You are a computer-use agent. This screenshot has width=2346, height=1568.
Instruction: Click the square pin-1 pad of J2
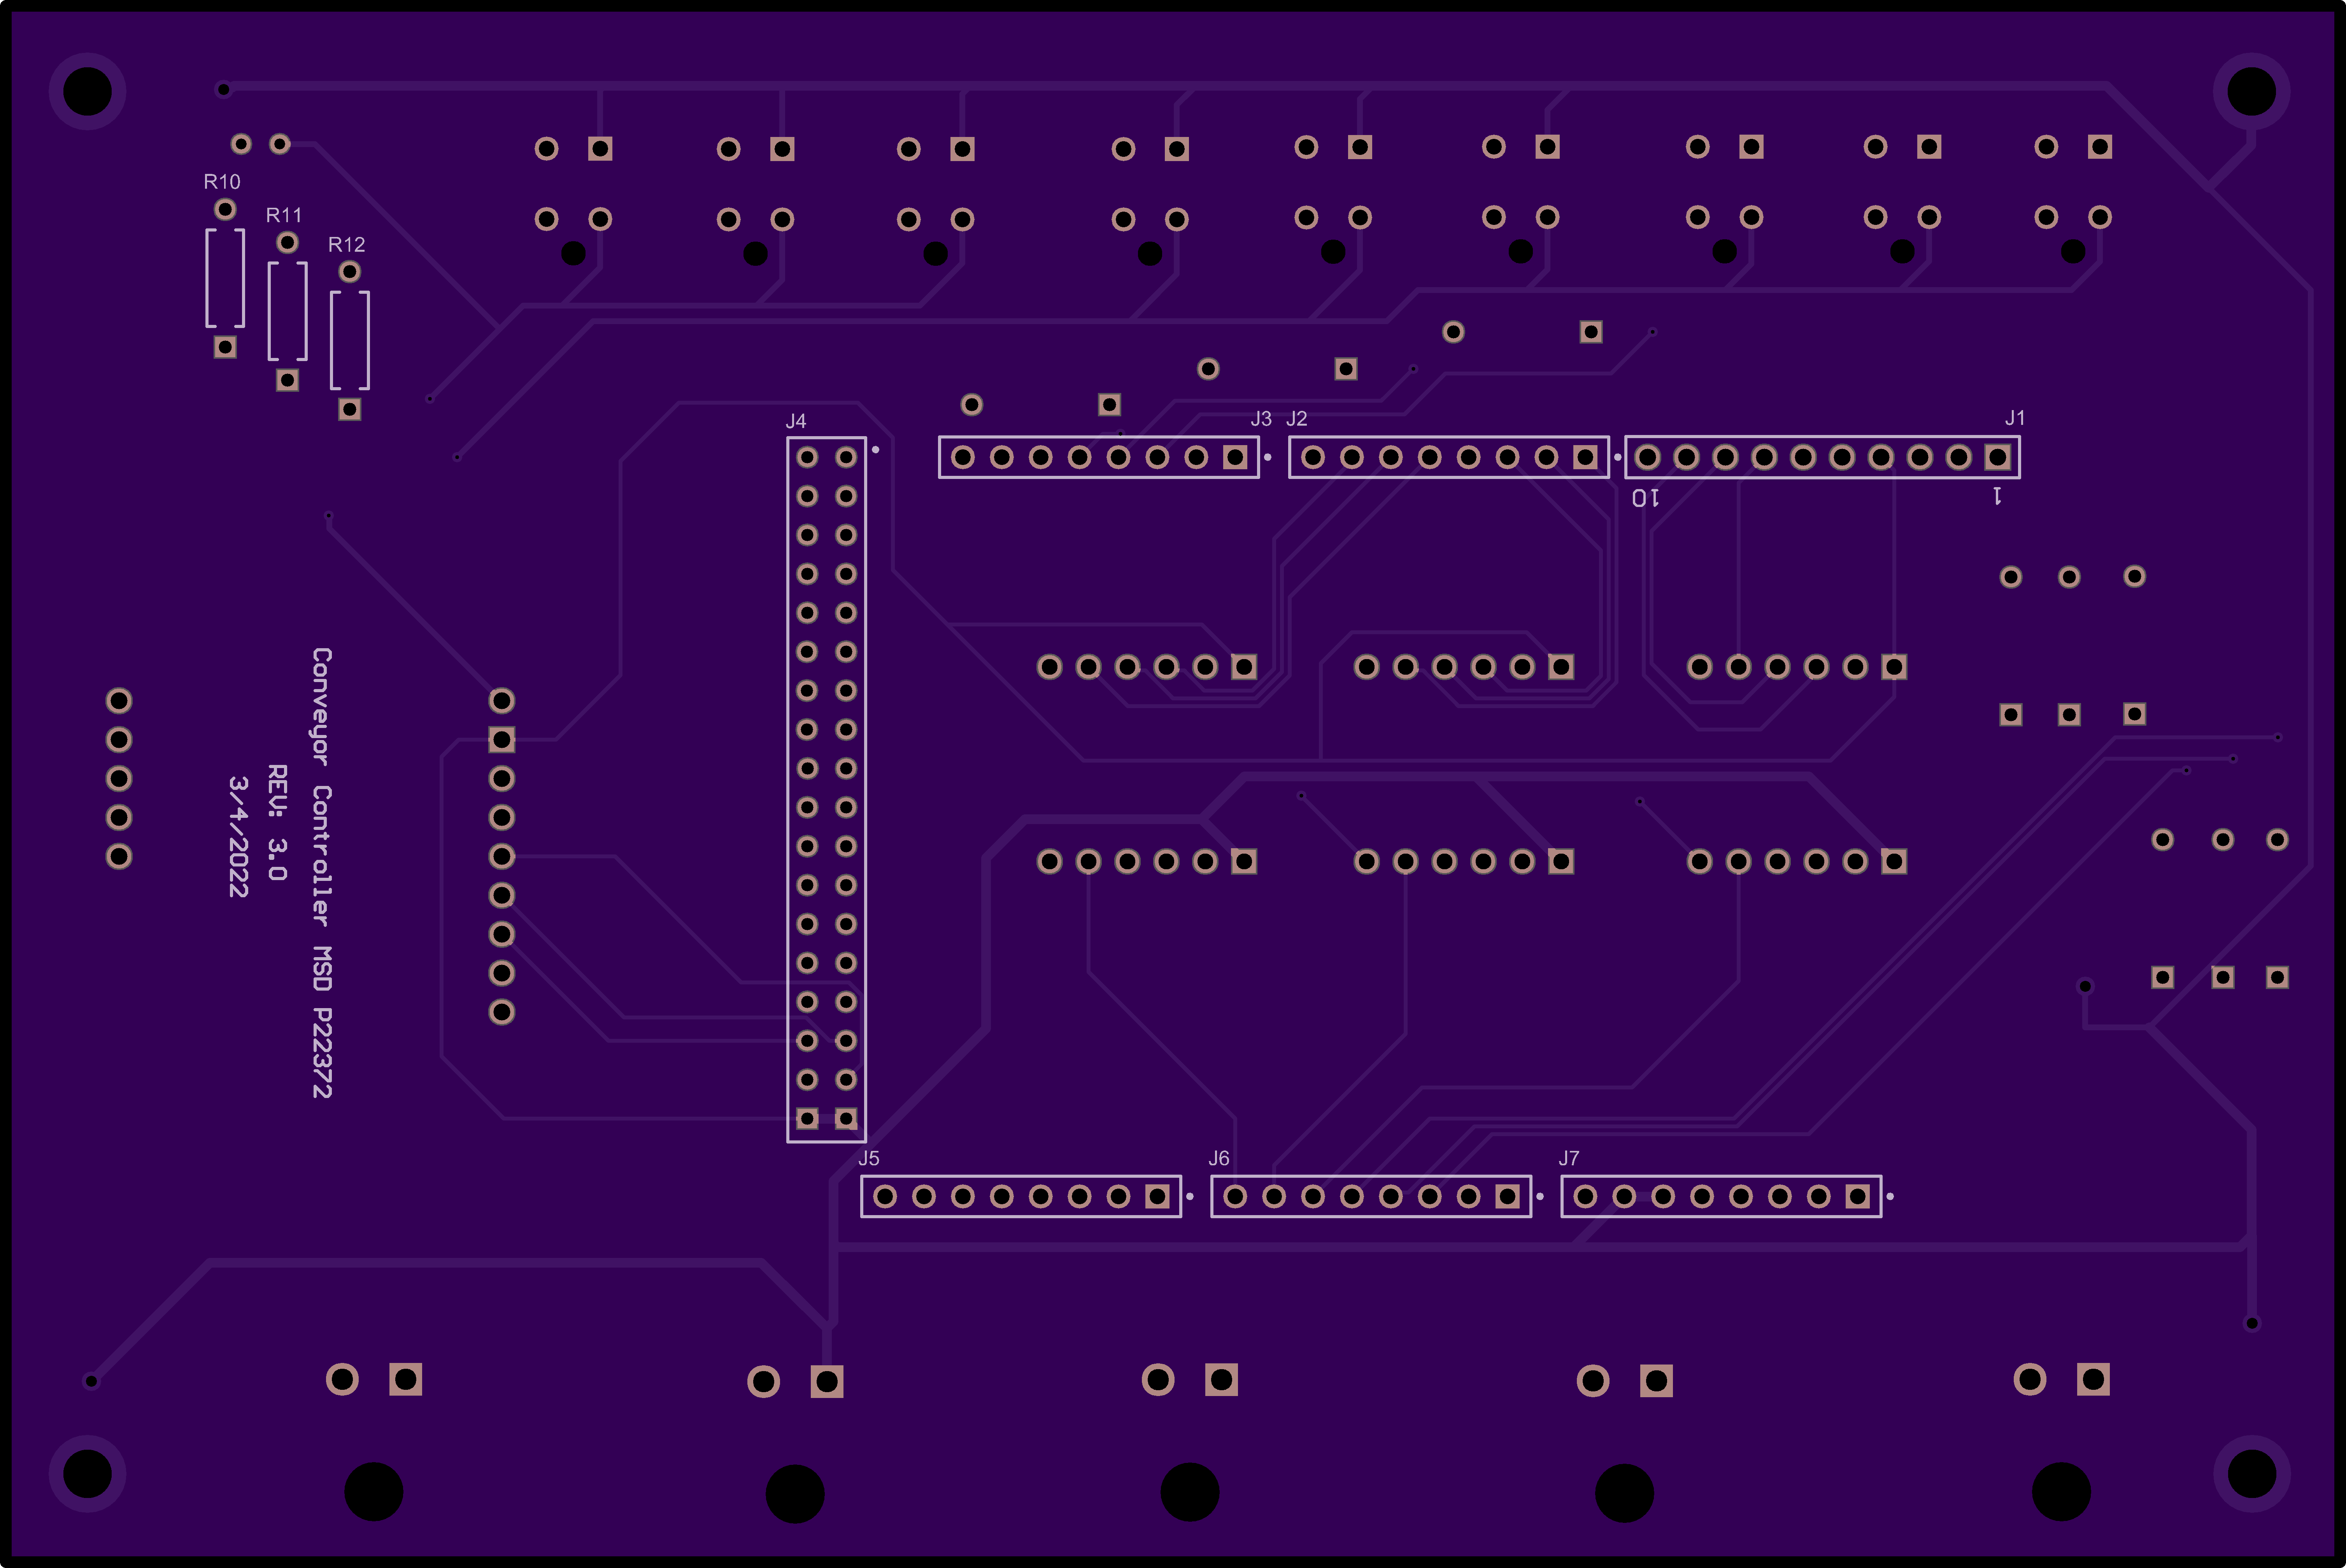click(x=1585, y=457)
